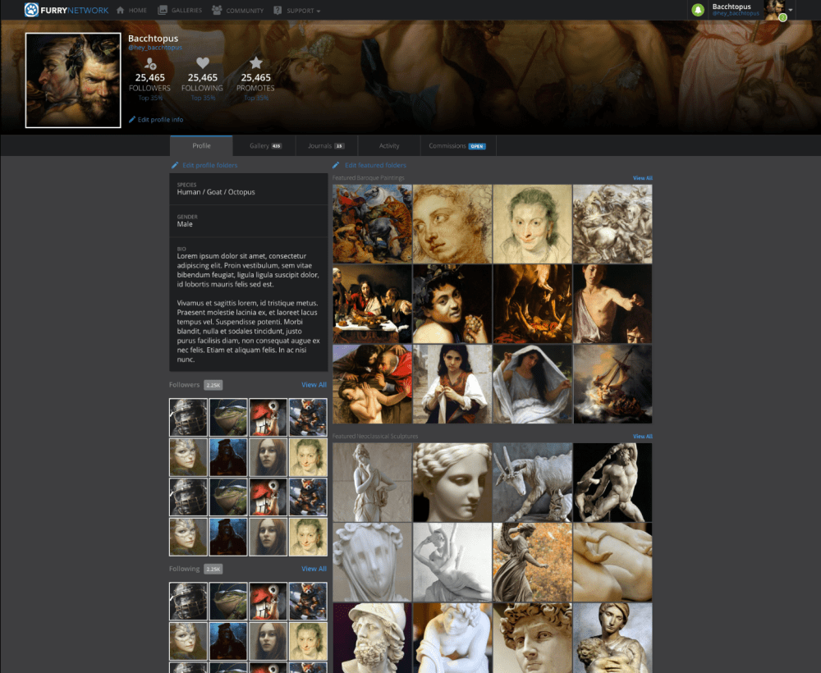This screenshot has width=821, height=673.
Task: Click the Followers person icon in header
Action: pos(149,63)
